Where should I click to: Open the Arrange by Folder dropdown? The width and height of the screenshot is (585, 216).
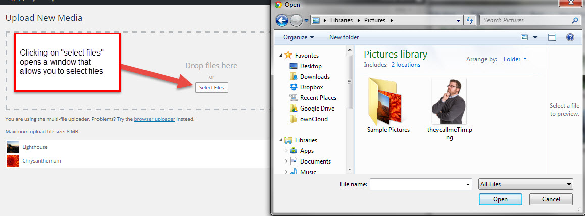tap(515, 59)
